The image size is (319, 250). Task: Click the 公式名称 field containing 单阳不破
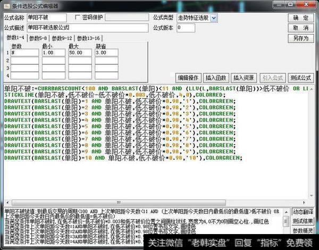(x=46, y=18)
